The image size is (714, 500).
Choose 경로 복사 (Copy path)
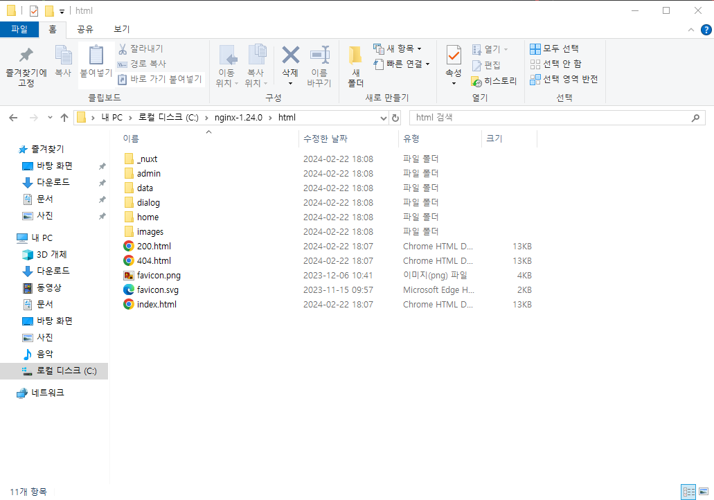[x=142, y=64]
